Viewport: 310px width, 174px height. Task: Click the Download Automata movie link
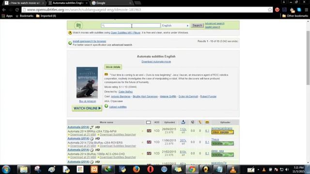click(156, 61)
